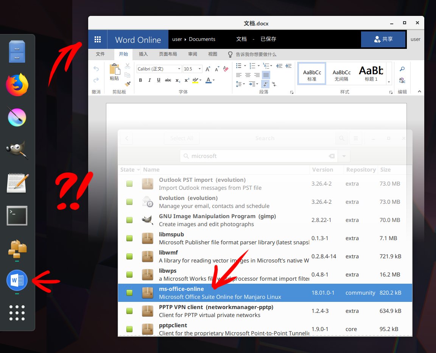Click the Right-to-left text direction icon
Screen dimensions: 436x353
[274, 84]
